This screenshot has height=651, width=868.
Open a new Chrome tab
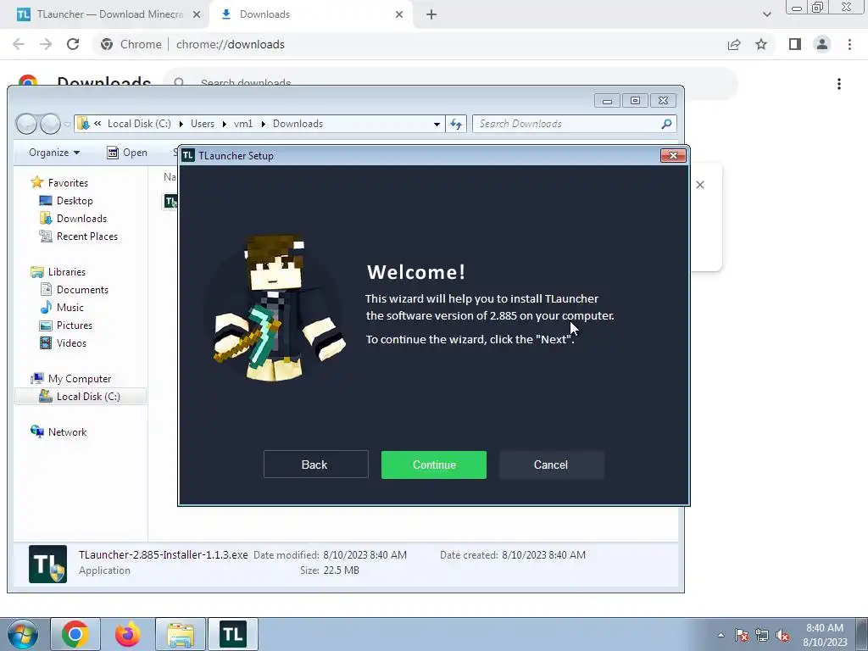(x=431, y=14)
